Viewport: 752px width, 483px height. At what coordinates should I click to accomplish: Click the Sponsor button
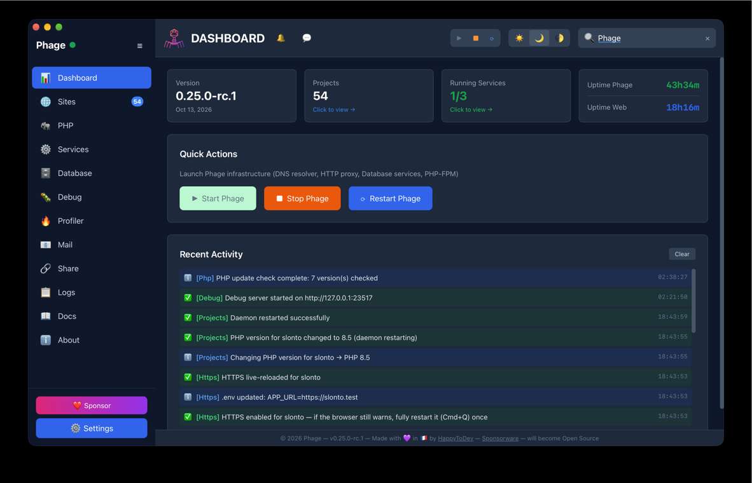point(92,405)
